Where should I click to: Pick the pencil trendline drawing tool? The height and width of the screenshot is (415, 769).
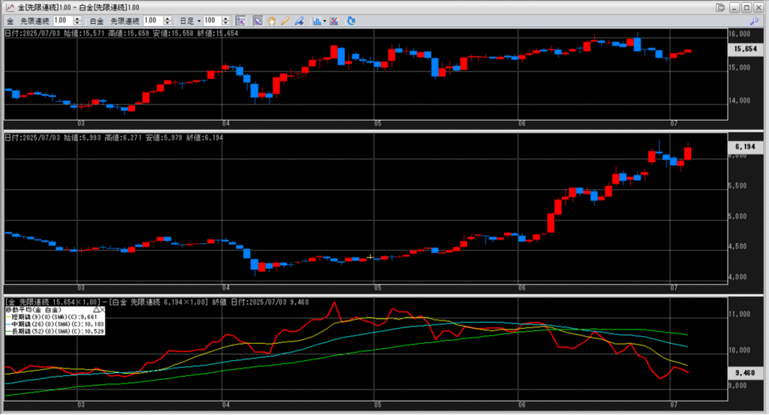284,20
